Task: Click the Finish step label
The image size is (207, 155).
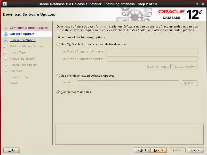Action: [x=14, y=83]
